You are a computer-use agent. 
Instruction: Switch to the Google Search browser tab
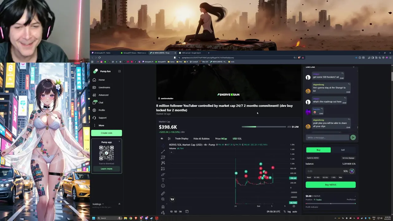click(x=192, y=53)
